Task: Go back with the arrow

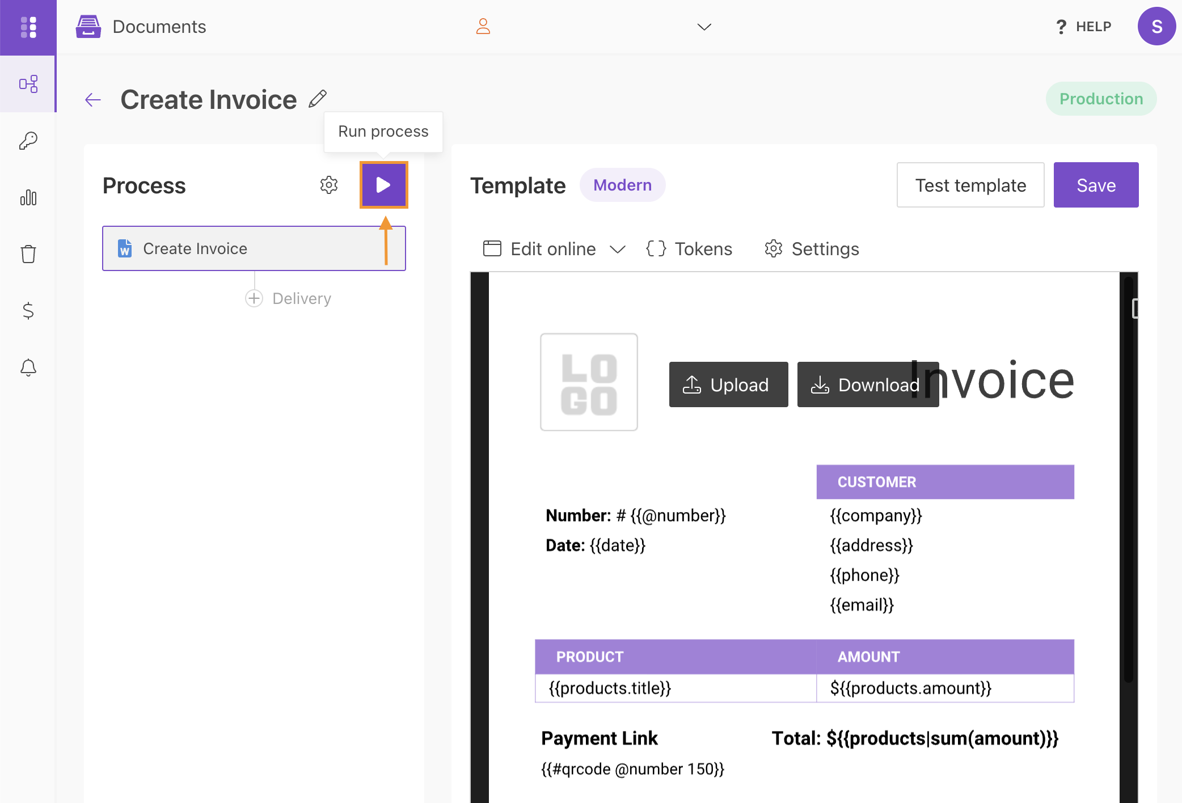Action: pyautogui.click(x=93, y=99)
